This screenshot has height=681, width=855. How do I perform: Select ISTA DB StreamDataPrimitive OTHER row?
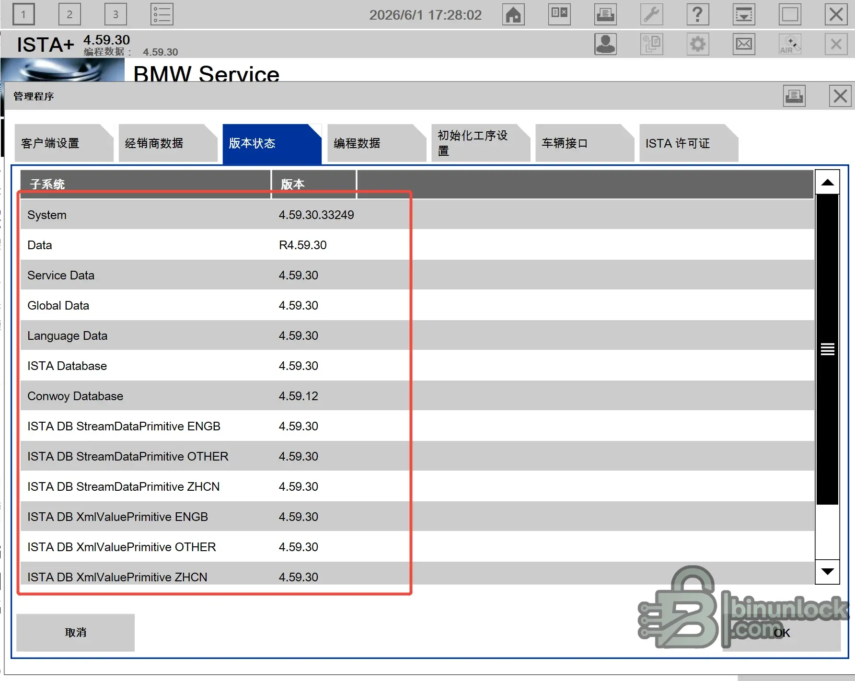(417, 456)
